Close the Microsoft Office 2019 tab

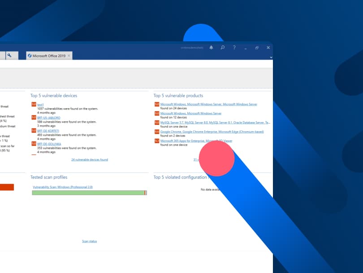point(69,56)
